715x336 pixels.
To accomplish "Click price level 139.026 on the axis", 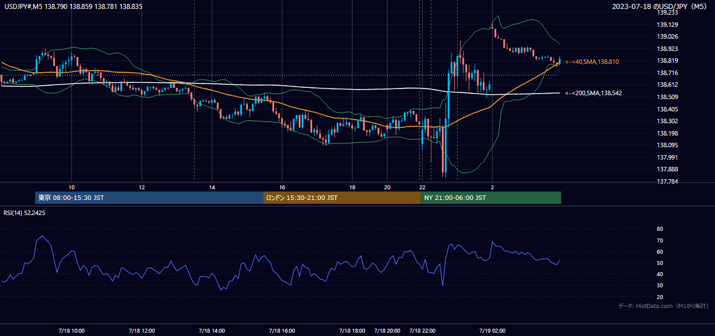I will pyautogui.click(x=668, y=36).
